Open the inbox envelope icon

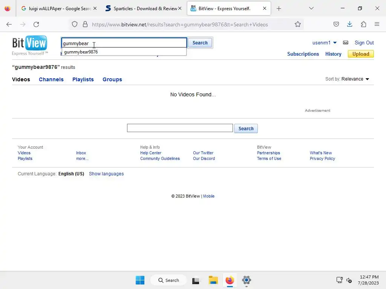pos(346,43)
